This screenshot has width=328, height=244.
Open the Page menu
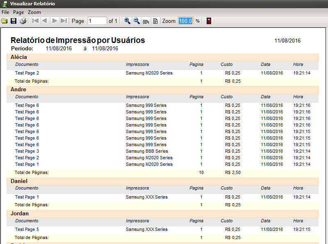click(18, 12)
